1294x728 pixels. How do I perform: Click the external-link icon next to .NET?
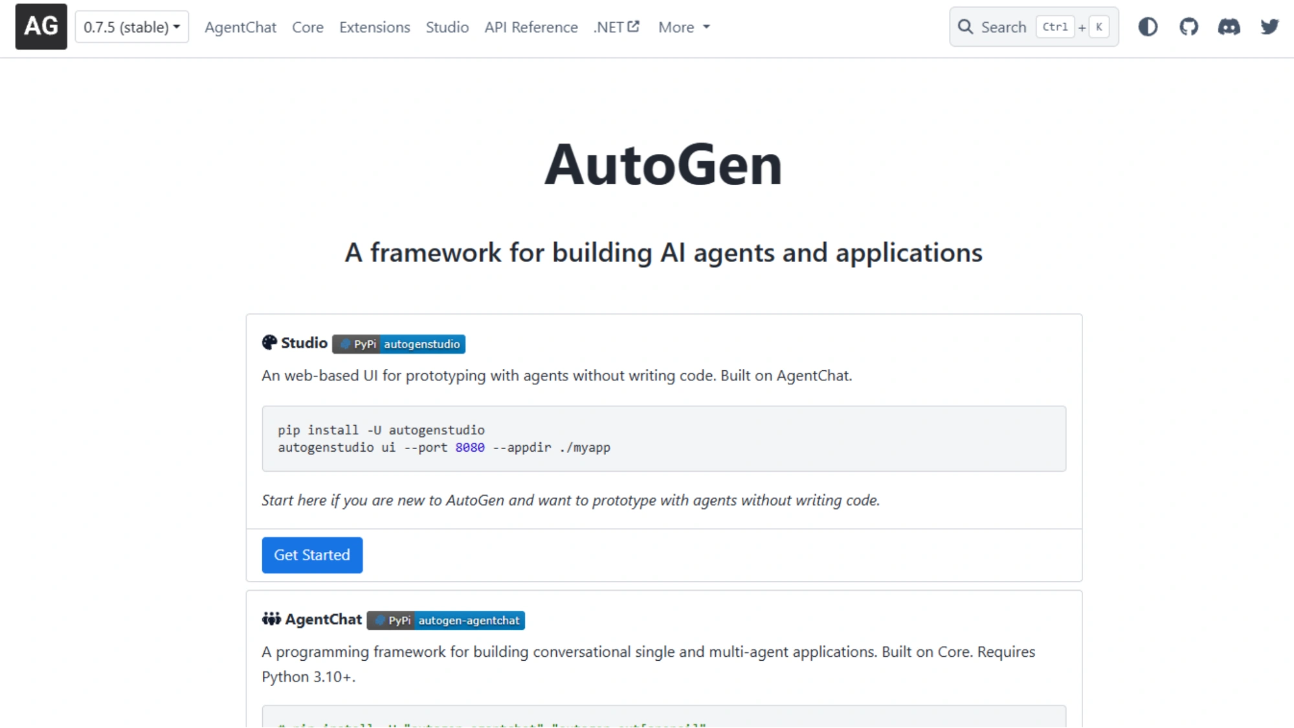tap(634, 27)
